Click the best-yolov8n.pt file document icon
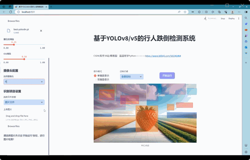The width and height of the screenshot is (250, 160). coord(9,30)
